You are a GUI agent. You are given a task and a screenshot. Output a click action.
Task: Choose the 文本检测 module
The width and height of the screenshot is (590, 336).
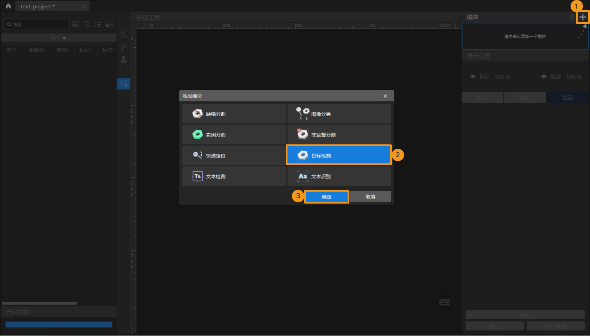(x=234, y=176)
